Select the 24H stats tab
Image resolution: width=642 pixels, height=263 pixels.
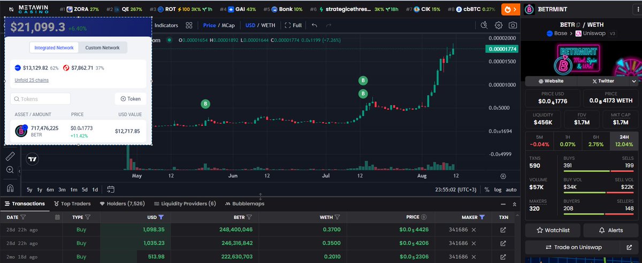click(x=624, y=141)
